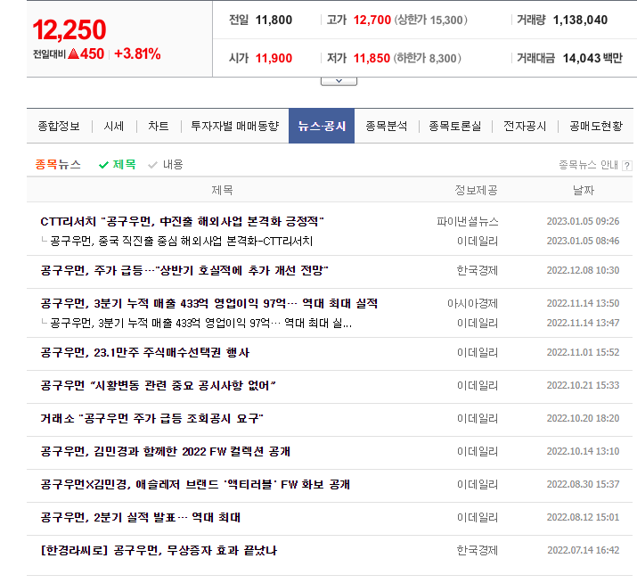This screenshot has width=637, height=583.
Task: Open headline 23.1만주 주식매수선택권 행사
Action: (x=144, y=352)
